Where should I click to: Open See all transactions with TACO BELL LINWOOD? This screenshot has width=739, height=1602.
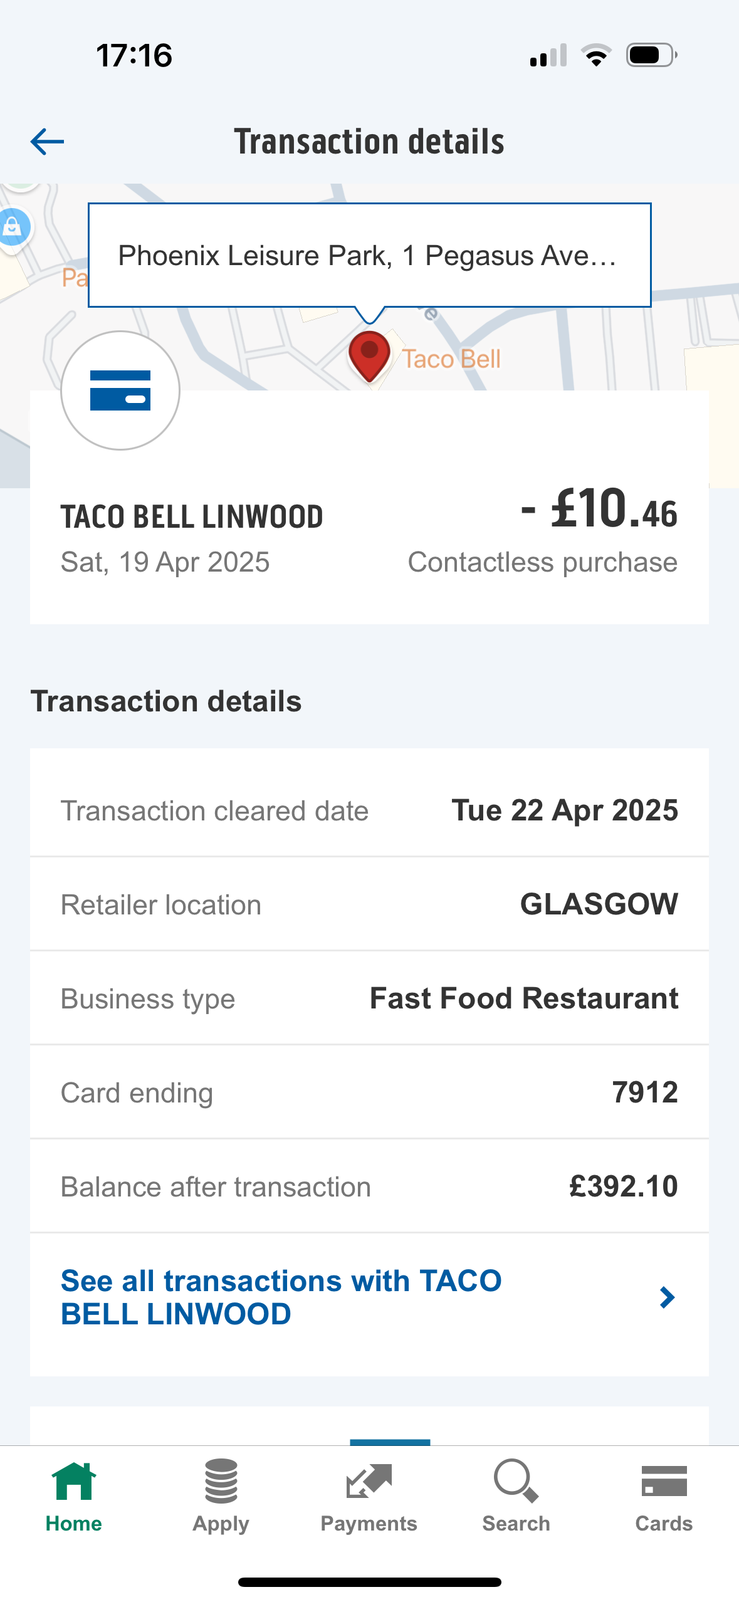tap(282, 1297)
